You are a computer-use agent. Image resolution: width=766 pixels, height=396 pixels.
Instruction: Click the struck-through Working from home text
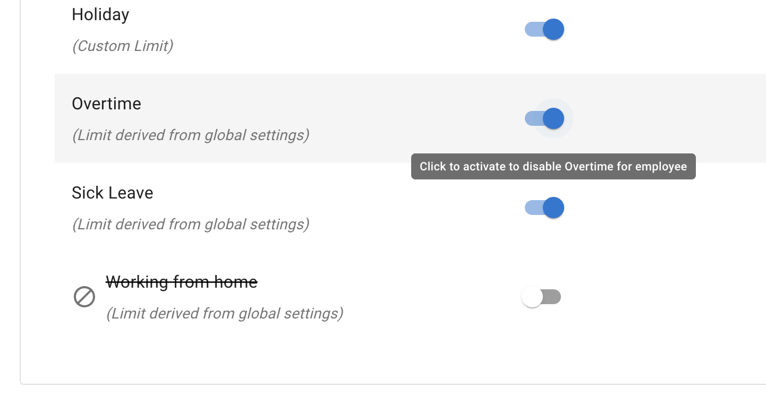click(182, 282)
